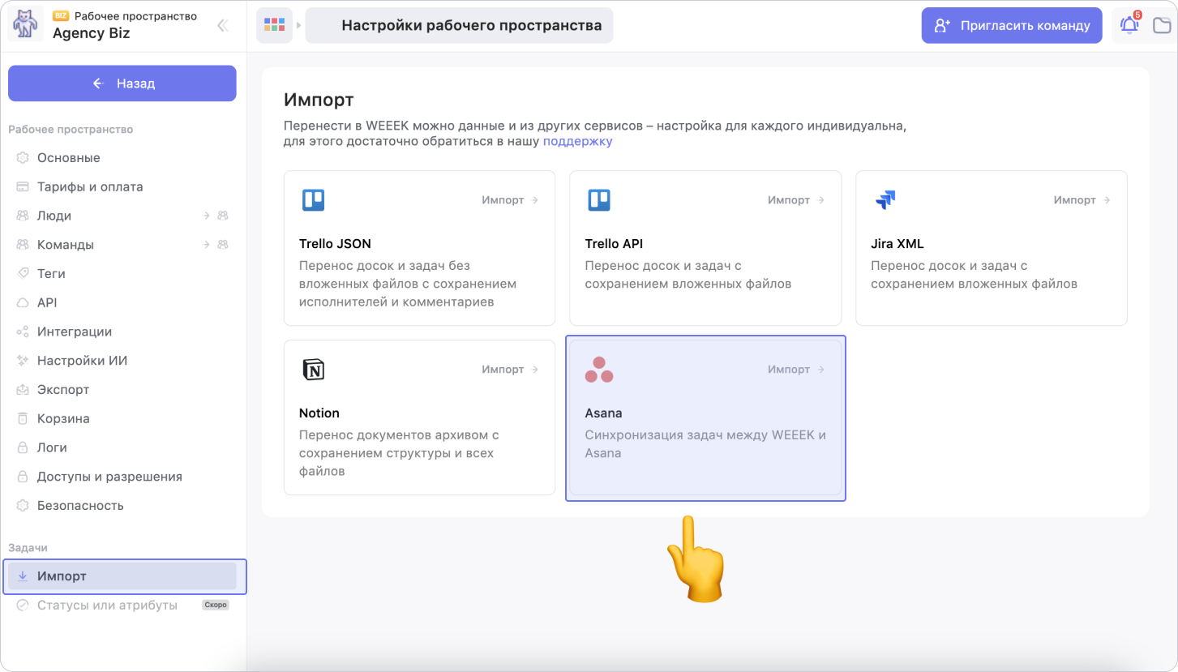Image resolution: width=1178 pixels, height=672 pixels.
Task: Select Интеграции in the sidebar
Action: click(x=74, y=332)
